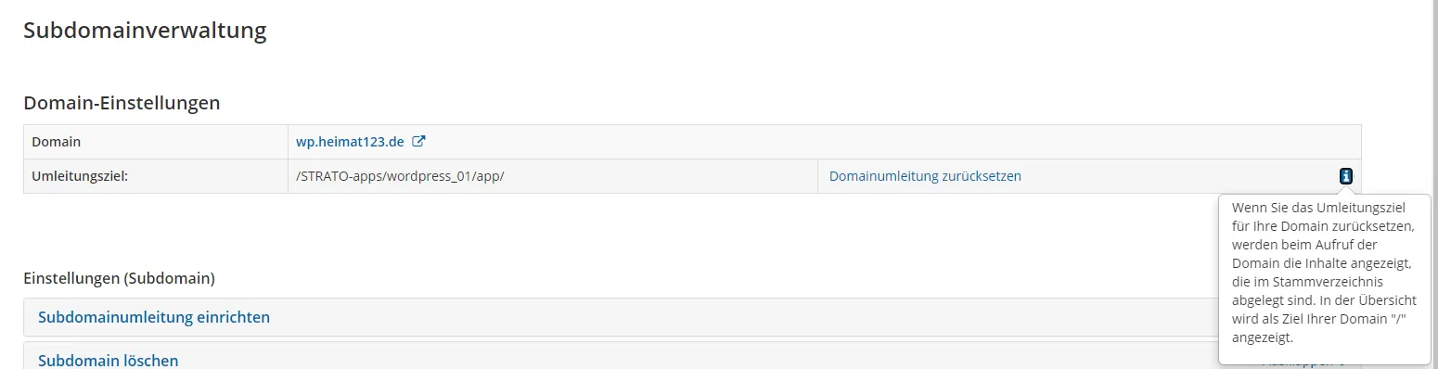This screenshot has height=369, width=1438.
Task: Click blank space beside Subdomainumleitung einrichten title
Action: (742, 317)
